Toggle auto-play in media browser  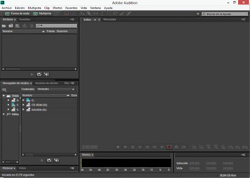click(x=56, y=160)
